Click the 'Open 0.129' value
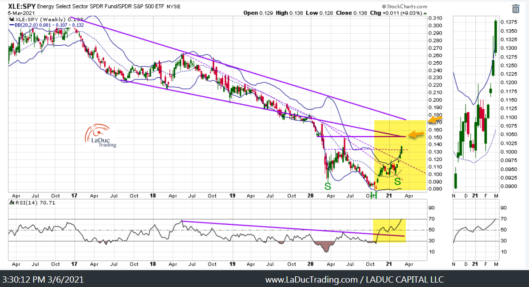This screenshot has height=287, width=529. click(258, 13)
